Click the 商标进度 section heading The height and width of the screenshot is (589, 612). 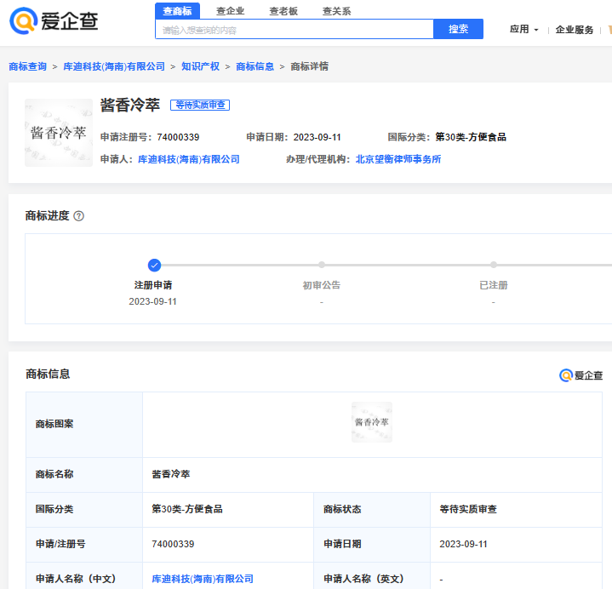click(x=47, y=216)
